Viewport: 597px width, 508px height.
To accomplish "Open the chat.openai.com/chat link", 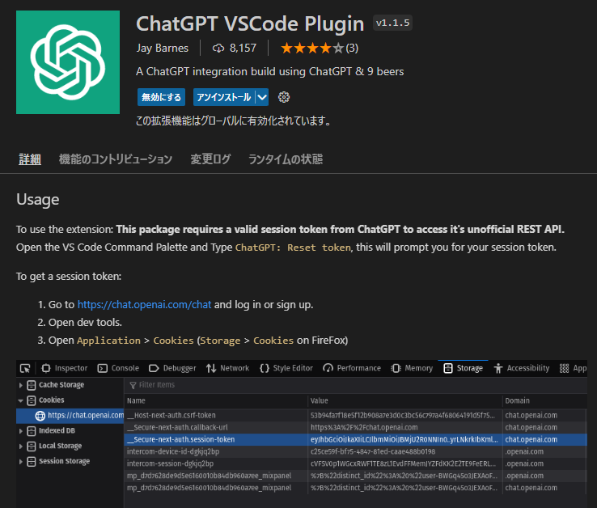I will click(x=144, y=305).
